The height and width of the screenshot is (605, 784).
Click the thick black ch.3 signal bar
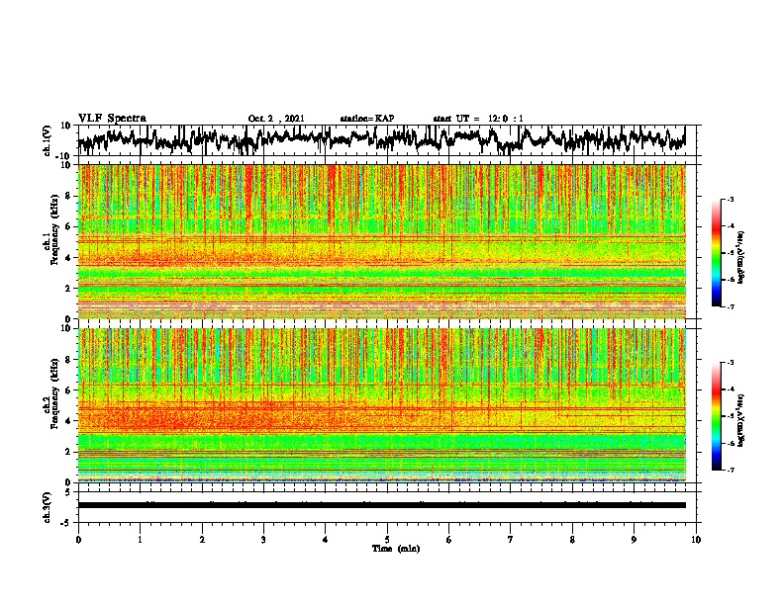point(381,505)
